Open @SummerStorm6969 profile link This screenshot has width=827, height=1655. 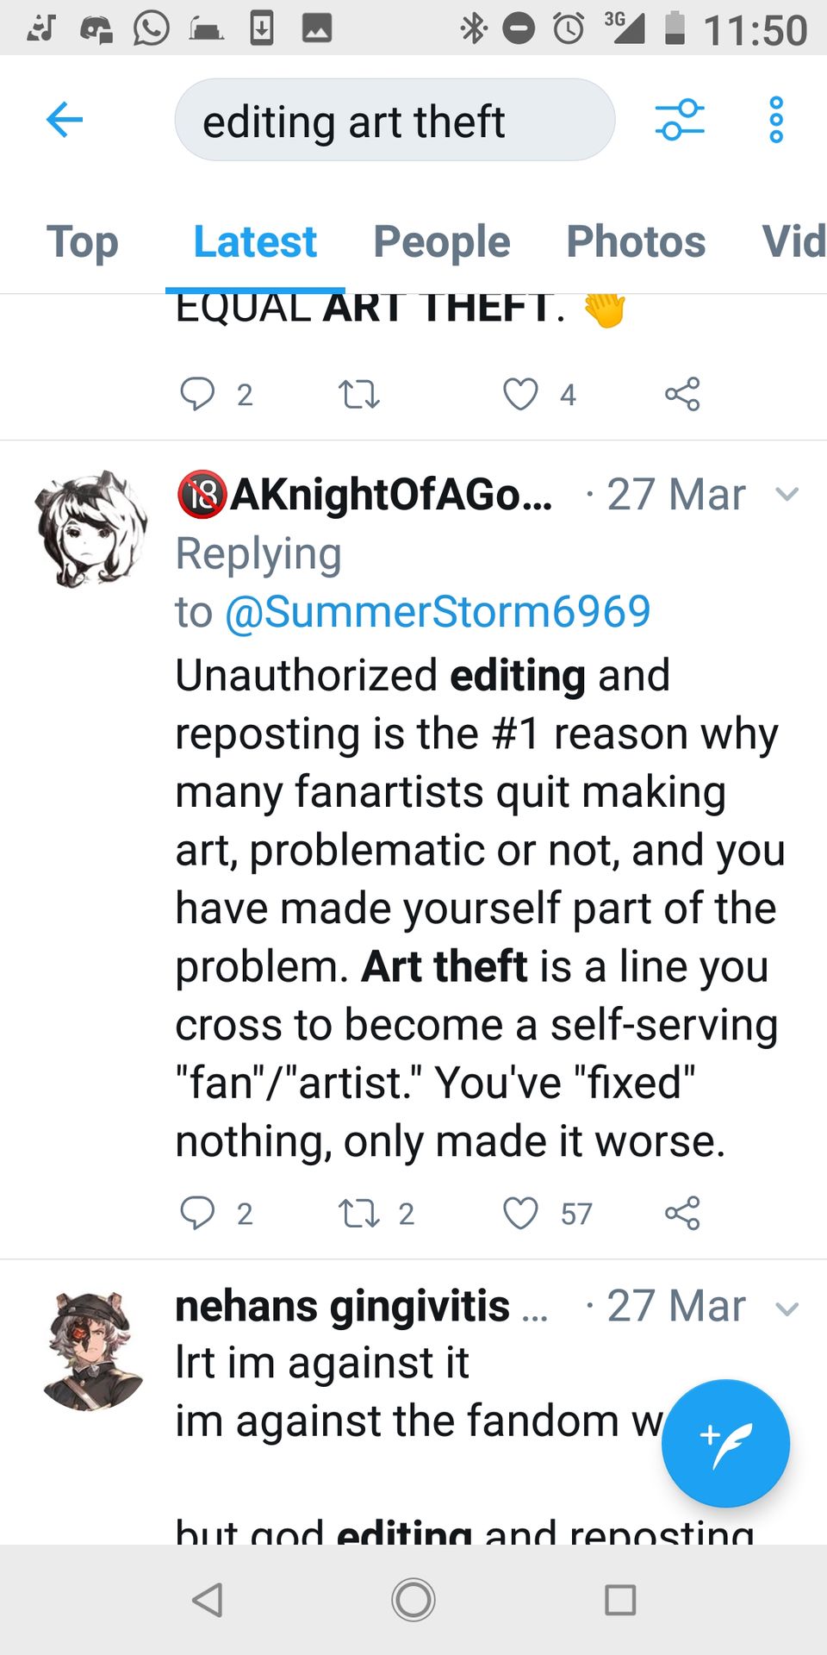[438, 612]
